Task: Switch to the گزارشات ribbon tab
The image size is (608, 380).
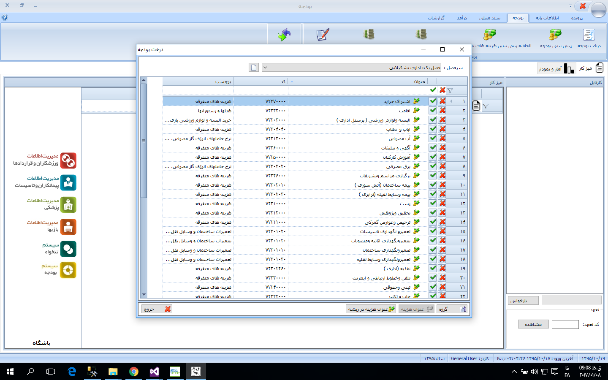Action: [x=436, y=18]
